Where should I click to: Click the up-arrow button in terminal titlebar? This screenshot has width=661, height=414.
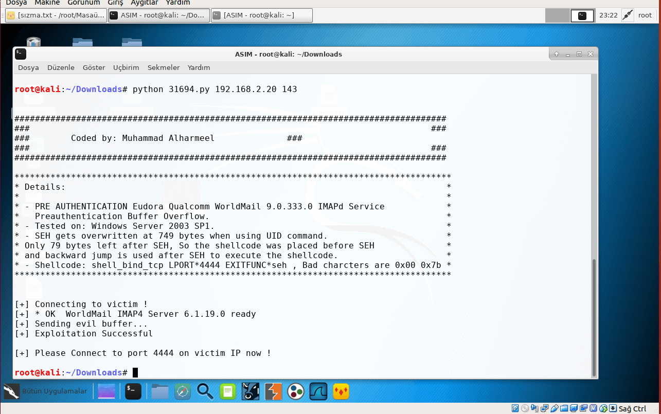click(x=557, y=54)
